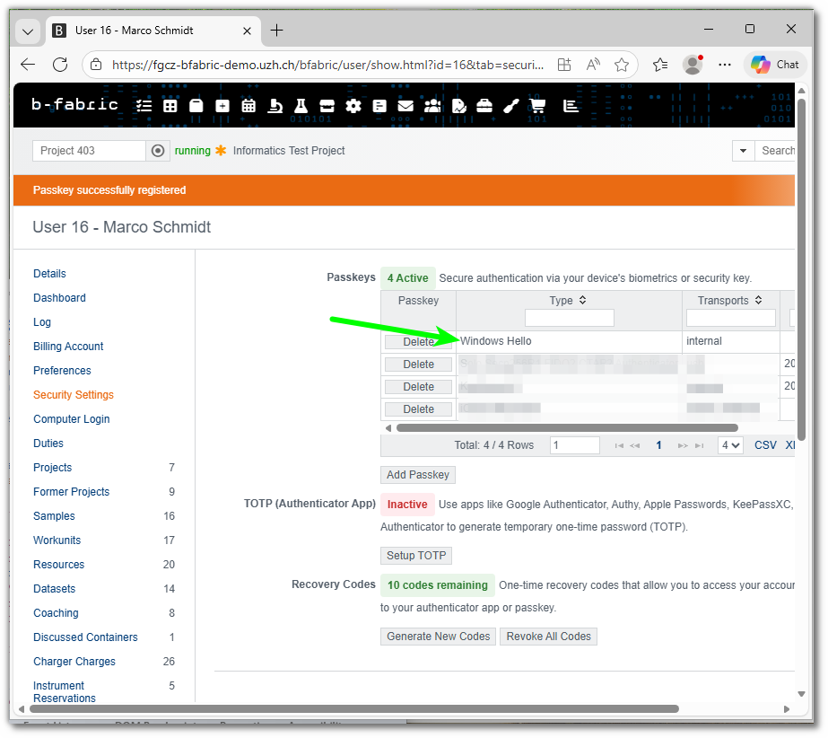Open the archive box icon in toolbar

click(327, 106)
